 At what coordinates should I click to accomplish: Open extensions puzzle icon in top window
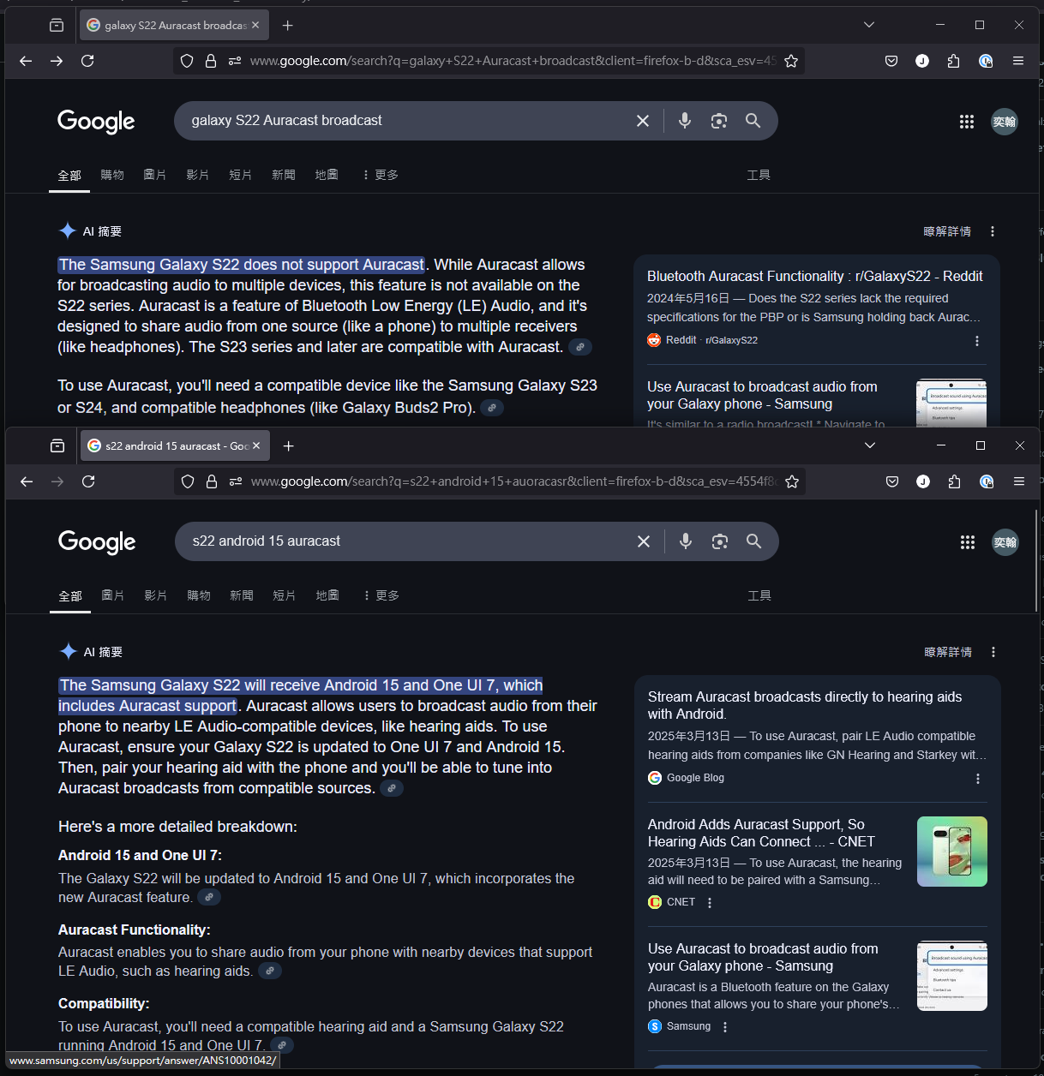[954, 61]
